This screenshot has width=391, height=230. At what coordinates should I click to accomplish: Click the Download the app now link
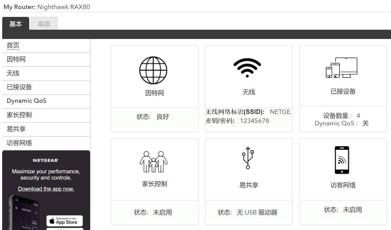coord(46,189)
